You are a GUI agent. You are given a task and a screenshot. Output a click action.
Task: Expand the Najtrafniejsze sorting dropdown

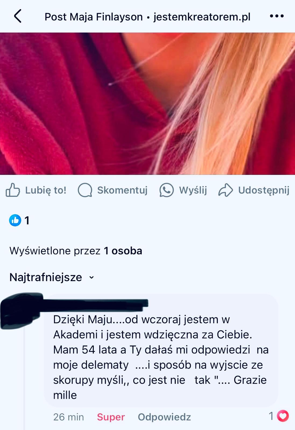(x=52, y=277)
